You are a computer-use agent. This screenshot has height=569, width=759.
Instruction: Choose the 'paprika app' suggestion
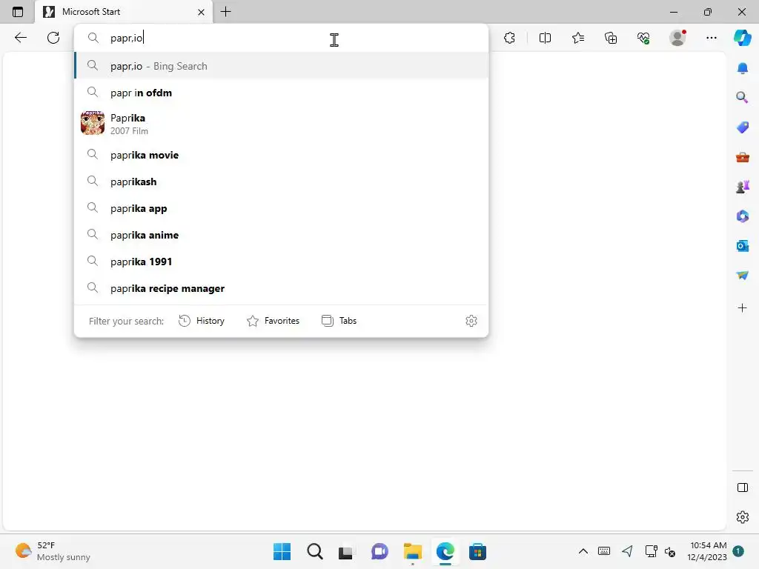281,208
